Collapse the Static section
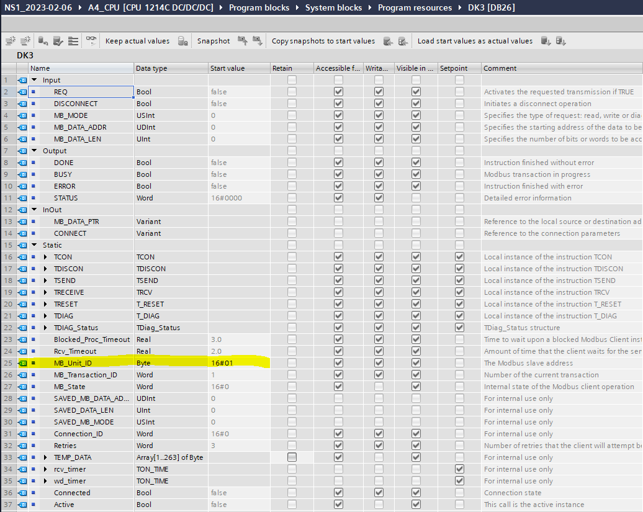The height and width of the screenshot is (512, 643). tap(35, 245)
